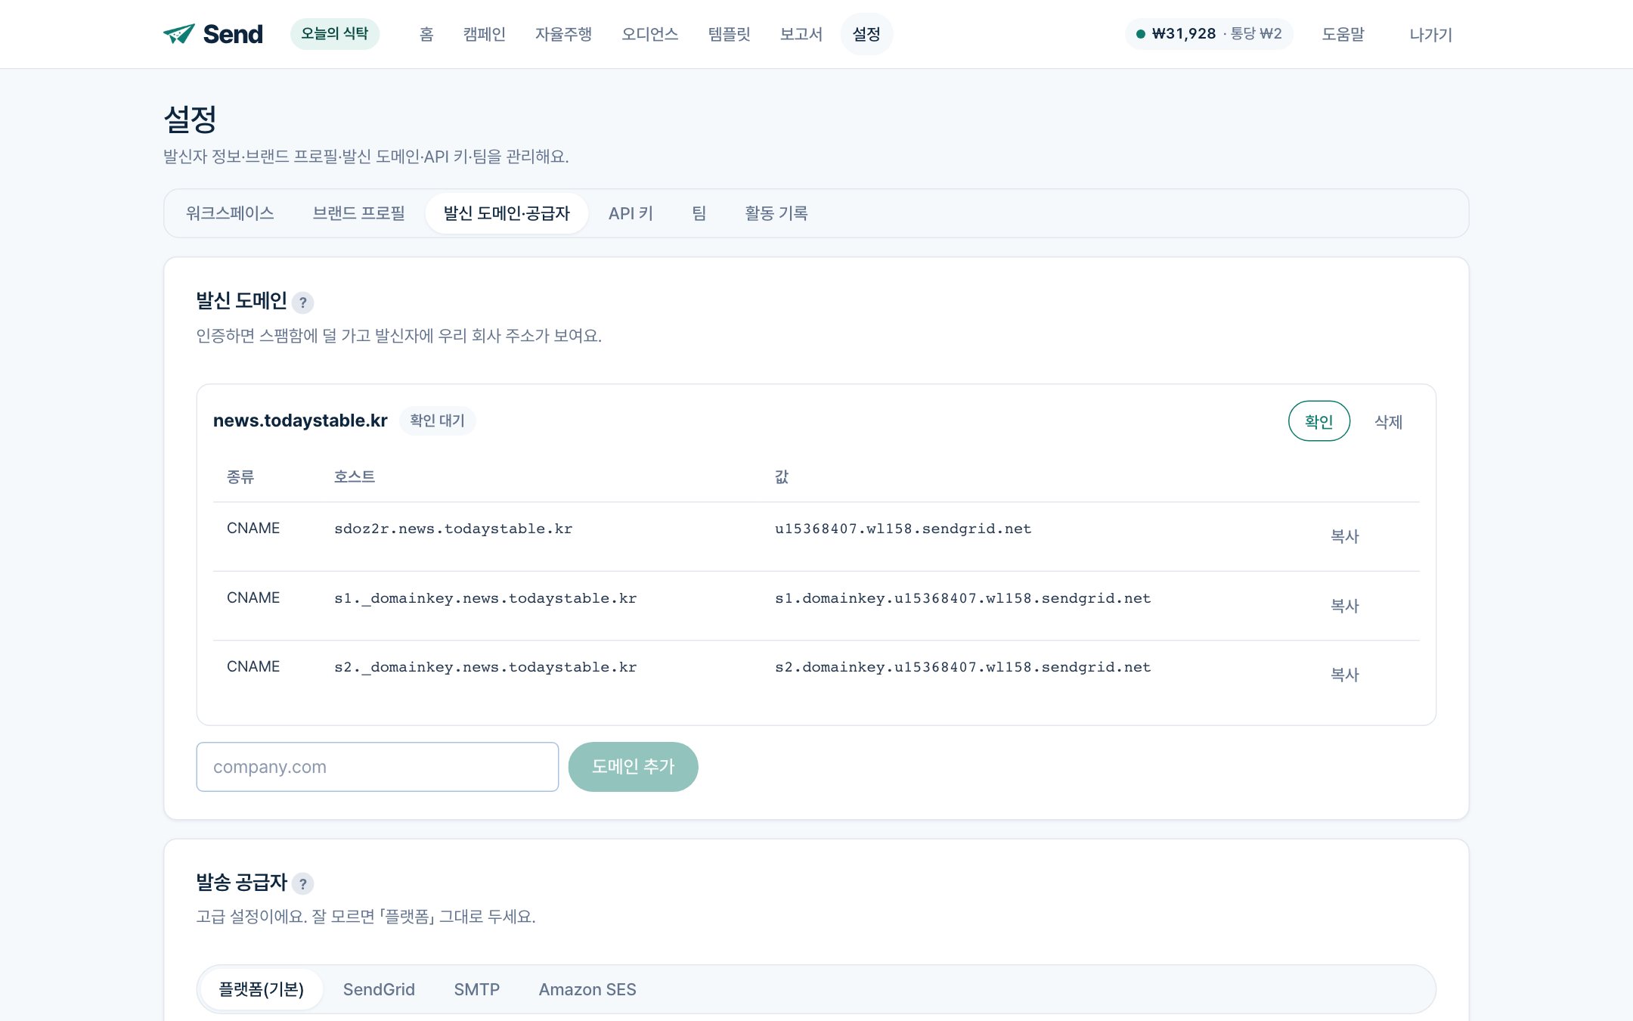Click the 도메인 추가 button
The image size is (1633, 1021).
[634, 767]
